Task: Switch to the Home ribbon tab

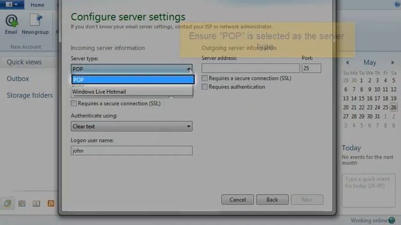Action: click(x=38, y=5)
